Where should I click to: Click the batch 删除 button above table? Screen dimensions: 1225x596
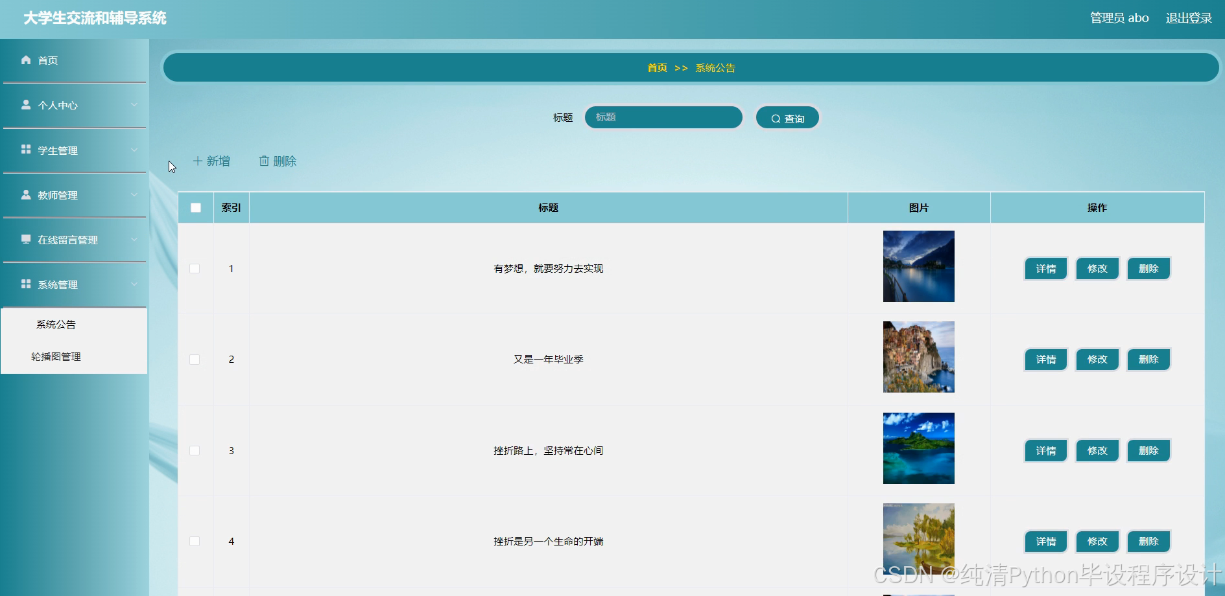coord(278,161)
